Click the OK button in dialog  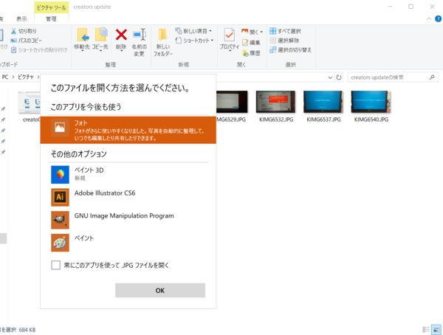(x=160, y=291)
